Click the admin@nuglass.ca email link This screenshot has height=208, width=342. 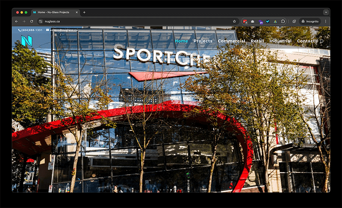coord(62,30)
